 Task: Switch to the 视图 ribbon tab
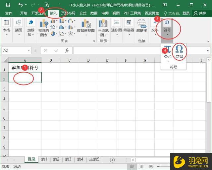click(x=116, y=13)
